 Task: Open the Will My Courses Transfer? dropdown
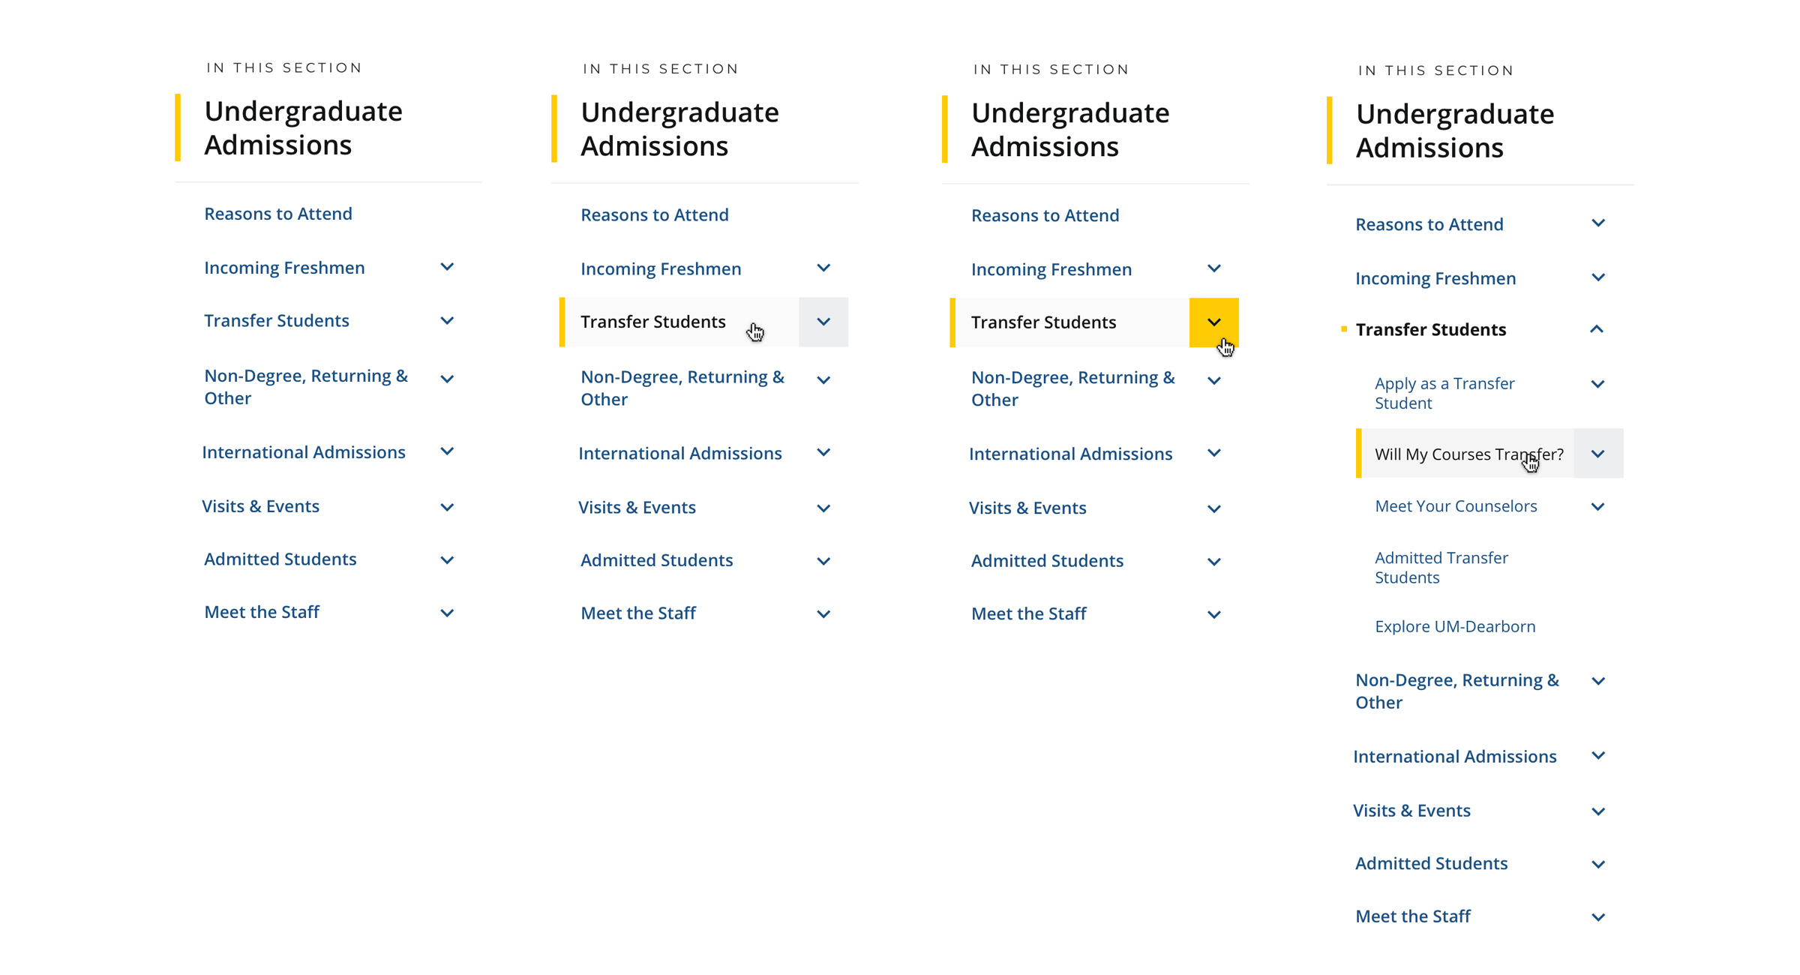pos(1599,454)
